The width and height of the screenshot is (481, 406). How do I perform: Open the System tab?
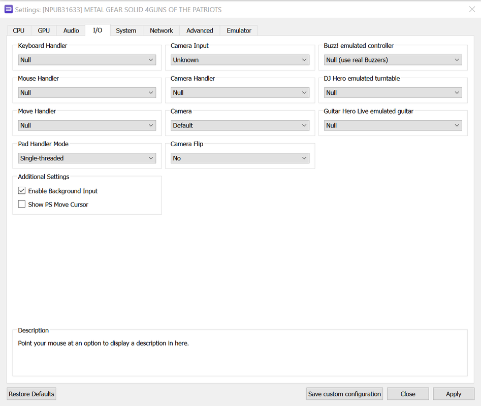click(x=126, y=30)
